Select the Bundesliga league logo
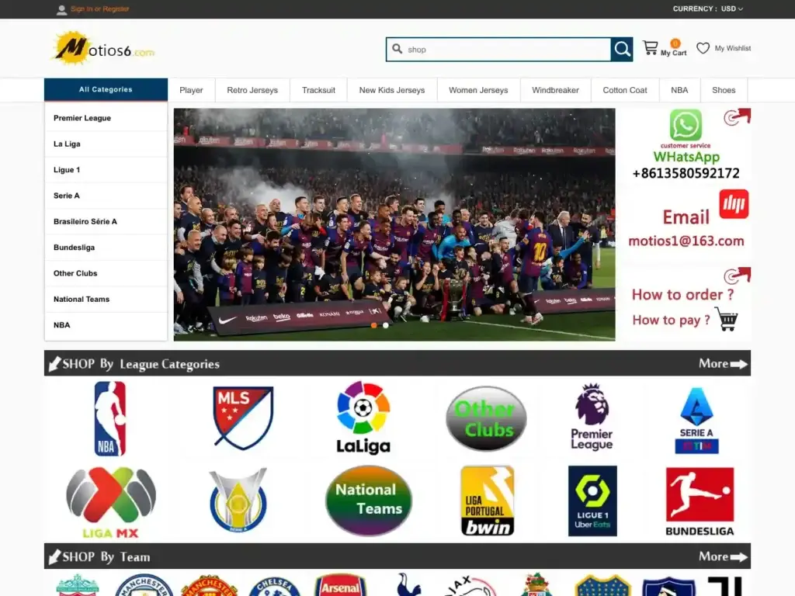Viewport: 795px width, 596px height. point(699,501)
